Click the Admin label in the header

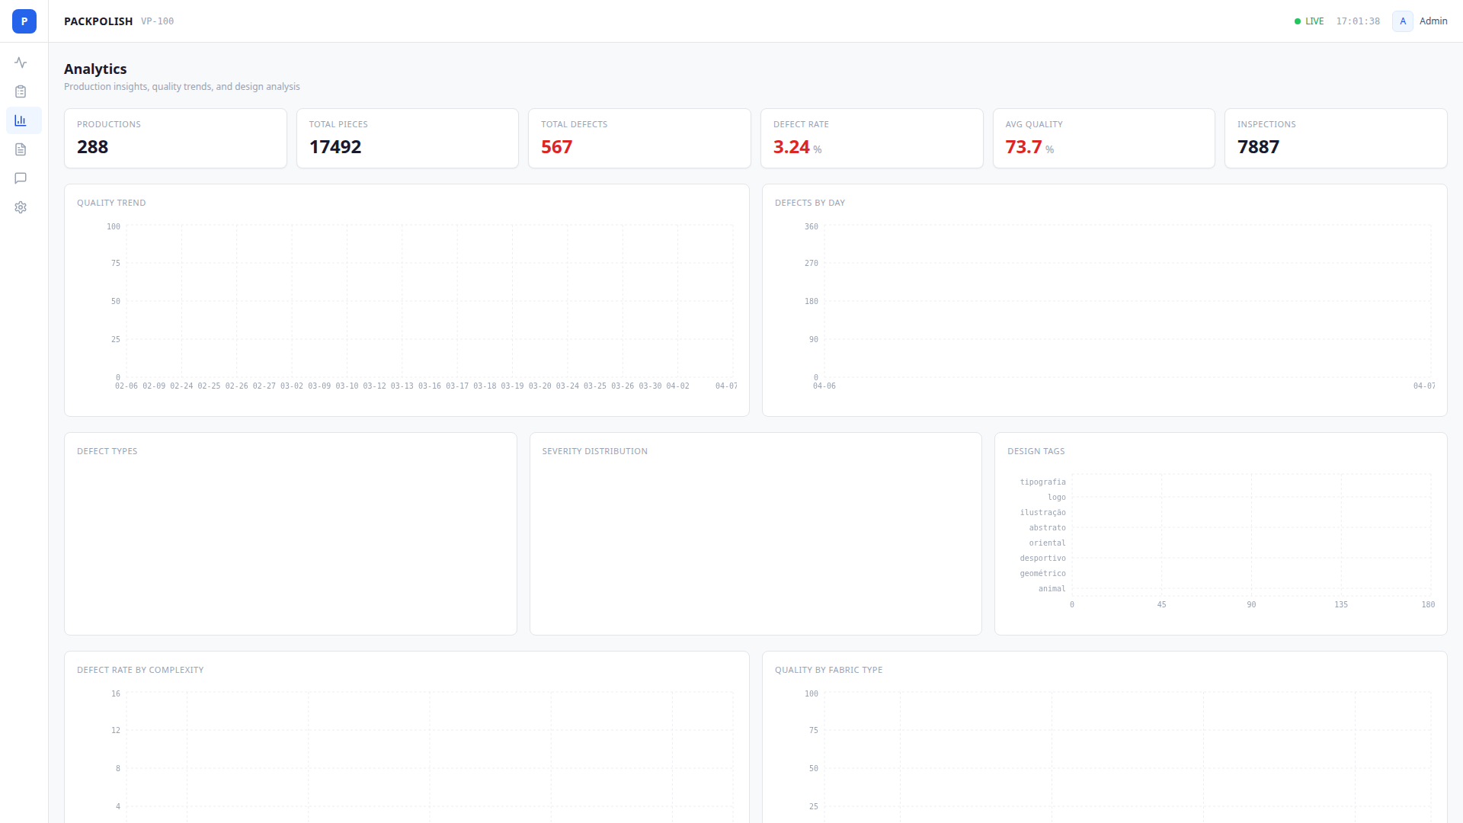pyautogui.click(x=1433, y=21)
